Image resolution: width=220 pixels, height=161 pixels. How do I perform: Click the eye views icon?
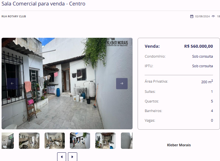click(213, 16)
